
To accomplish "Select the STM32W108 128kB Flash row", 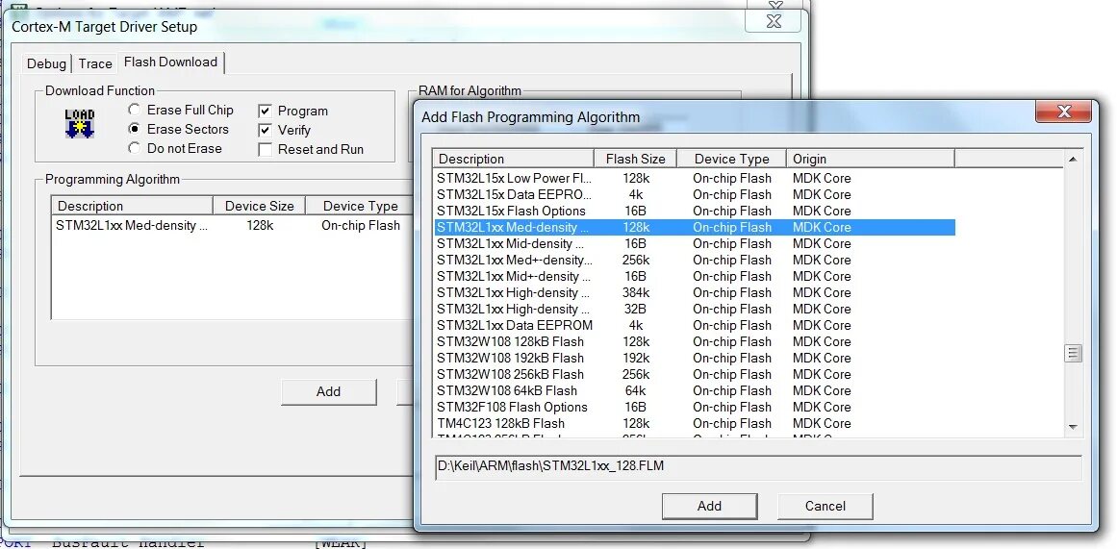I will (695, 341).
